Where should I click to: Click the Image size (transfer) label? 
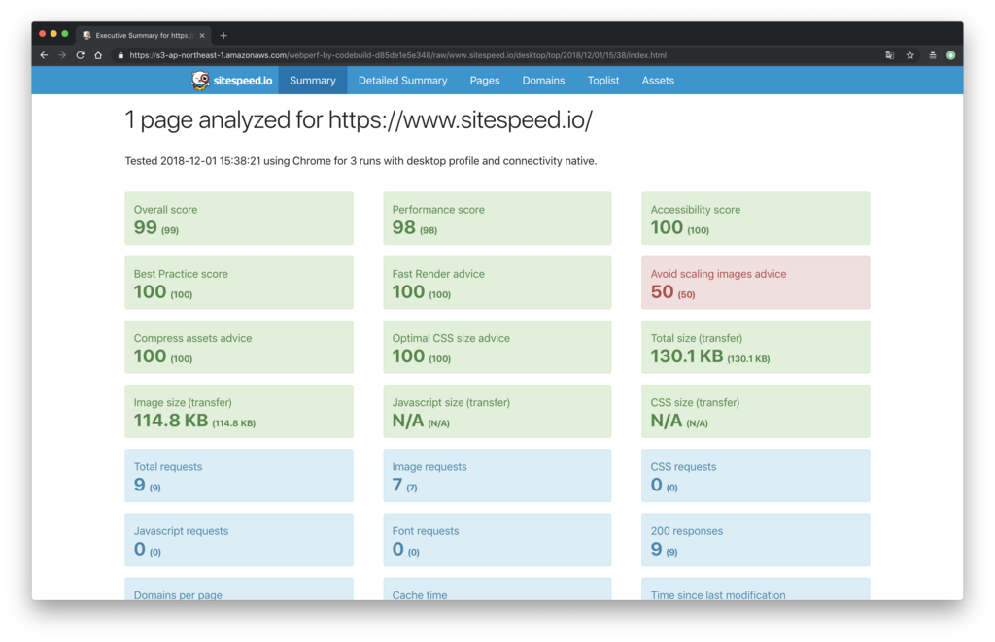click(x=182, y=402)
